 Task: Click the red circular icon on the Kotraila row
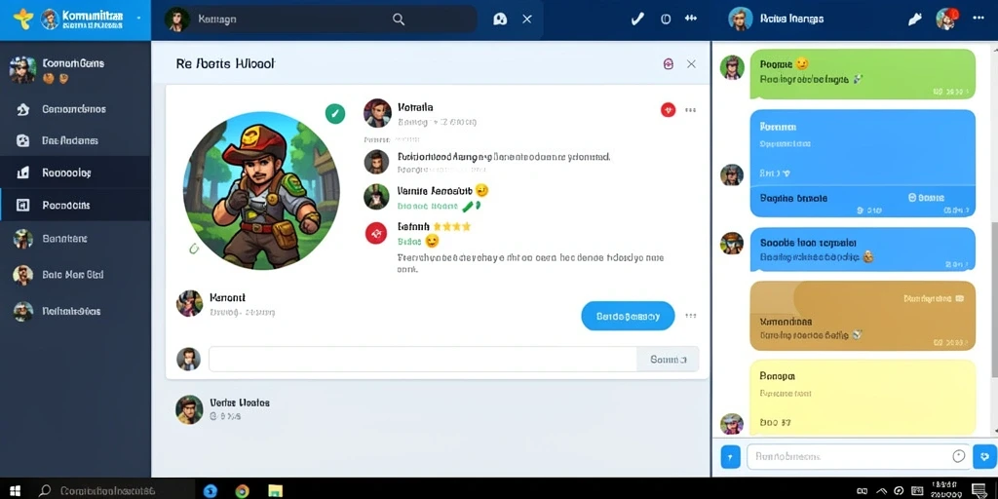[668, 110]
